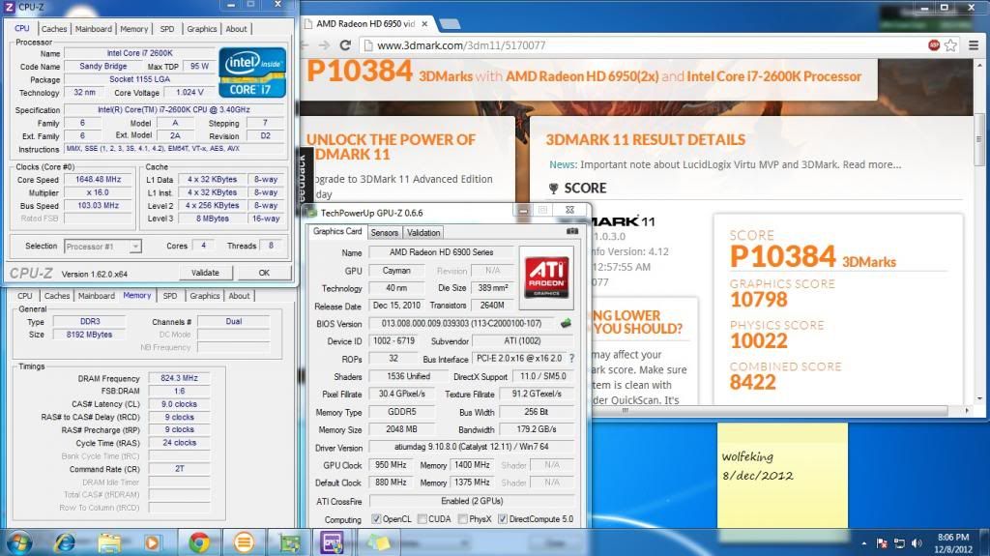Bookmark page with star icon
The height and width of the screenshot is (556, 990).
pos(950,45)
